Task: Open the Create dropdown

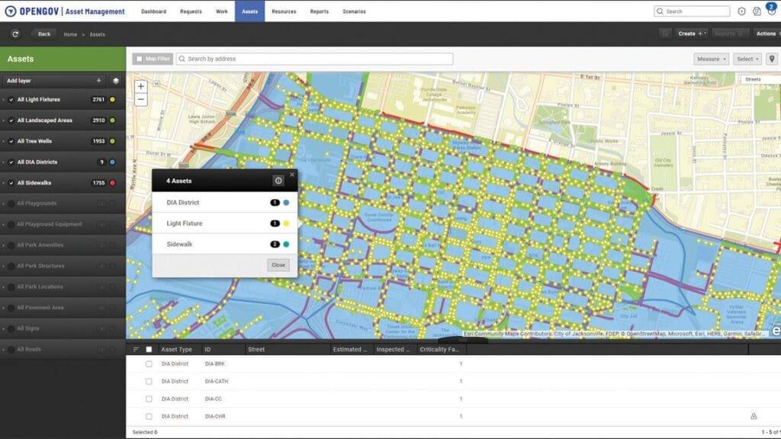Action: click(x=692, y=34)
